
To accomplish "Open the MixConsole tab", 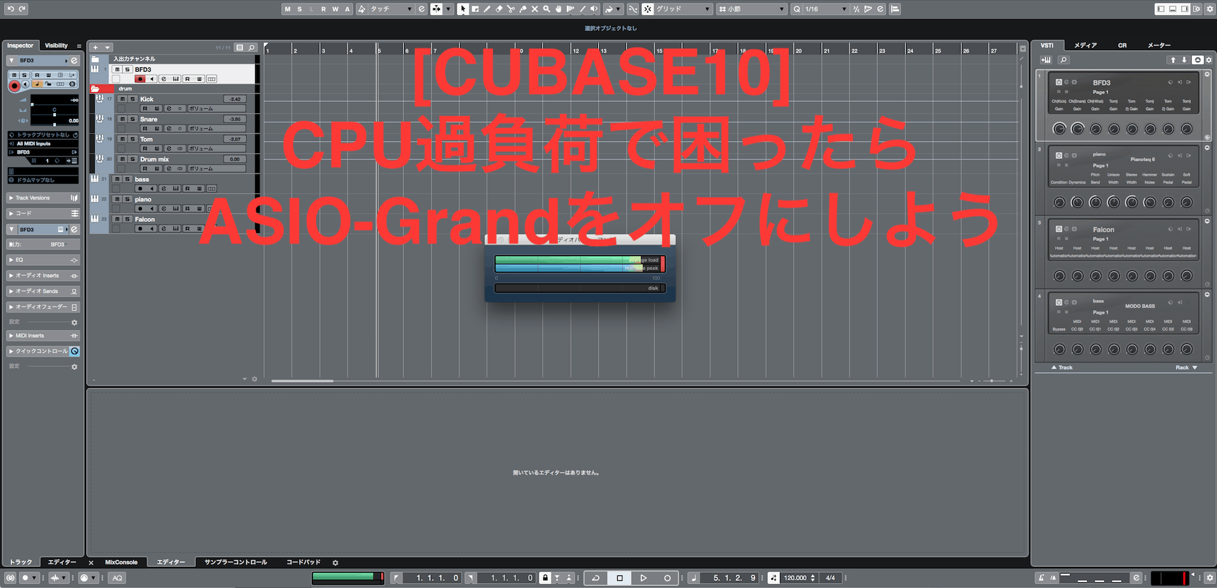I will point(121,563).
